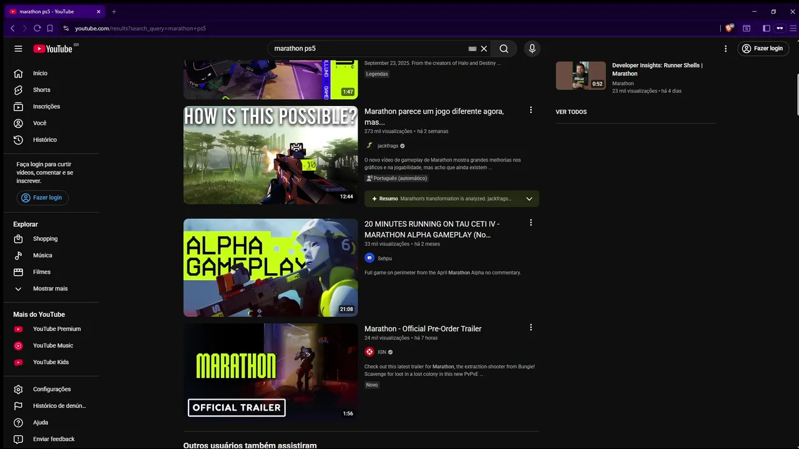Open Configurações in the sidebar
This screenshot has height=449, width=799.
(51, 389)
